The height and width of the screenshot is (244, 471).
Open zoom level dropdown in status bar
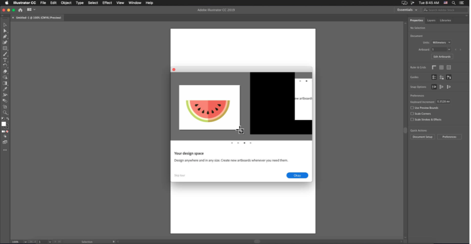point(25,242)
